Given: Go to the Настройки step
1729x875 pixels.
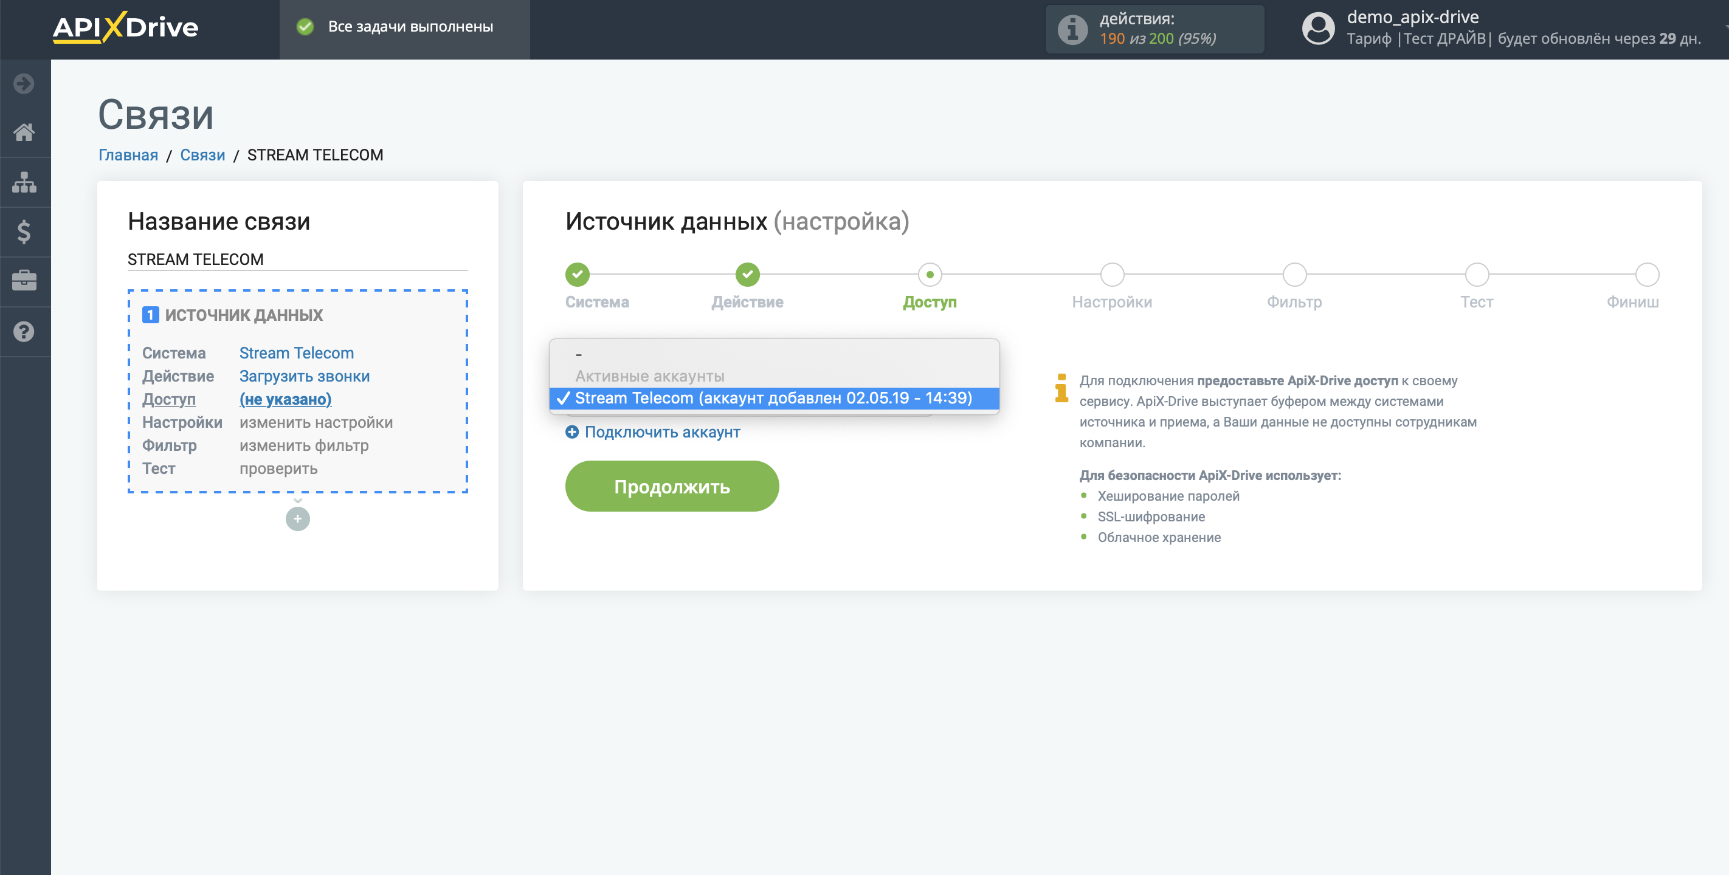Looking at the screenshot, I should [x=1112, y=275].
